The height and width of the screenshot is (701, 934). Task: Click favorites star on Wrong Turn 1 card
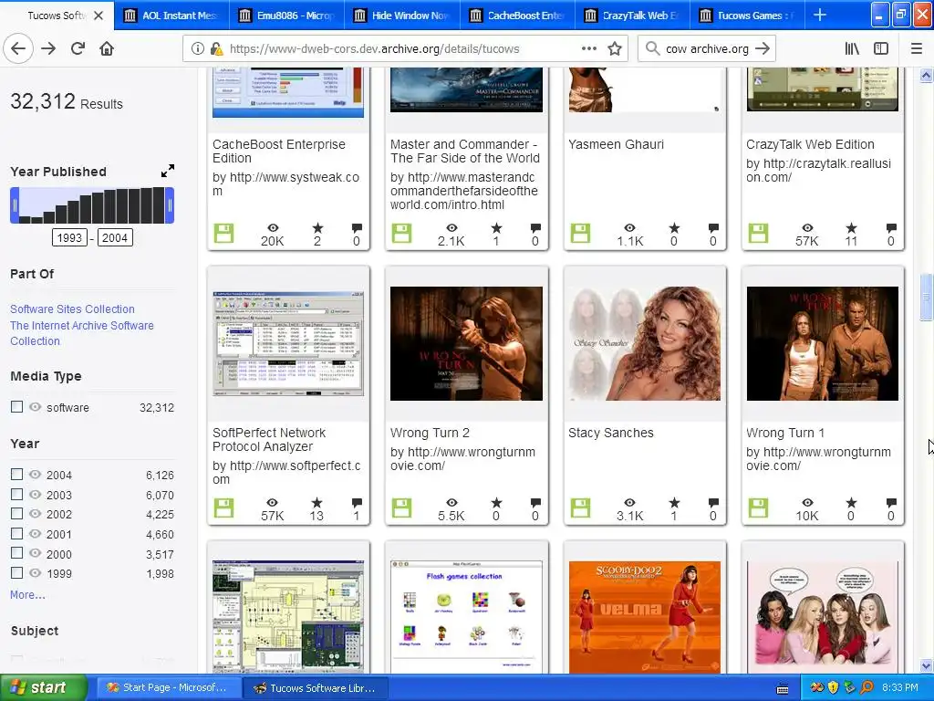[x=851, y=503]
